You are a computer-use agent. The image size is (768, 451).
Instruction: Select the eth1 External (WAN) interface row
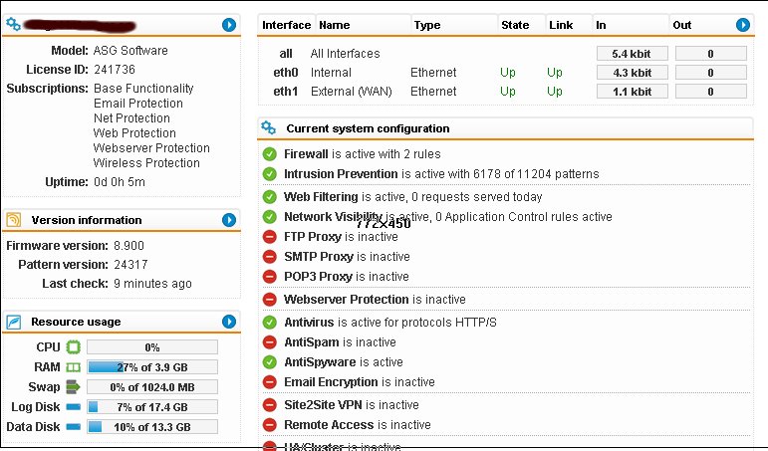click(505, 92)
